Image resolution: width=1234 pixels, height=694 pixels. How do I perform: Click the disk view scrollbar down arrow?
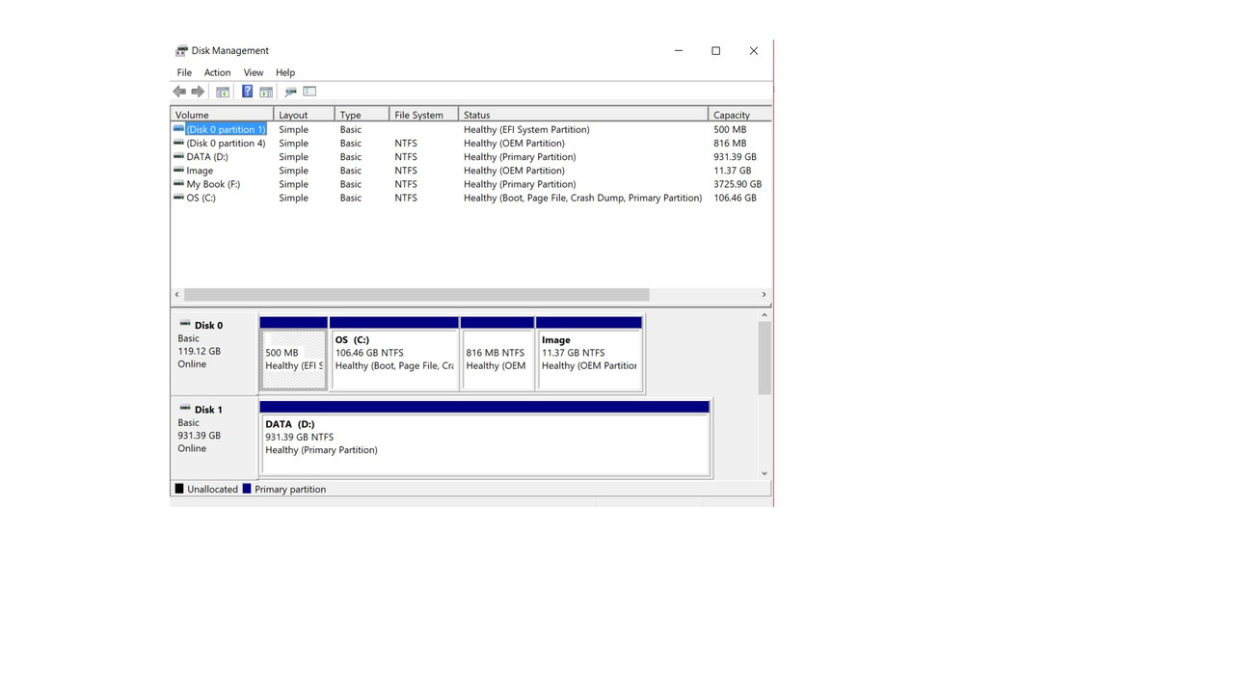[x=765, y=473]
